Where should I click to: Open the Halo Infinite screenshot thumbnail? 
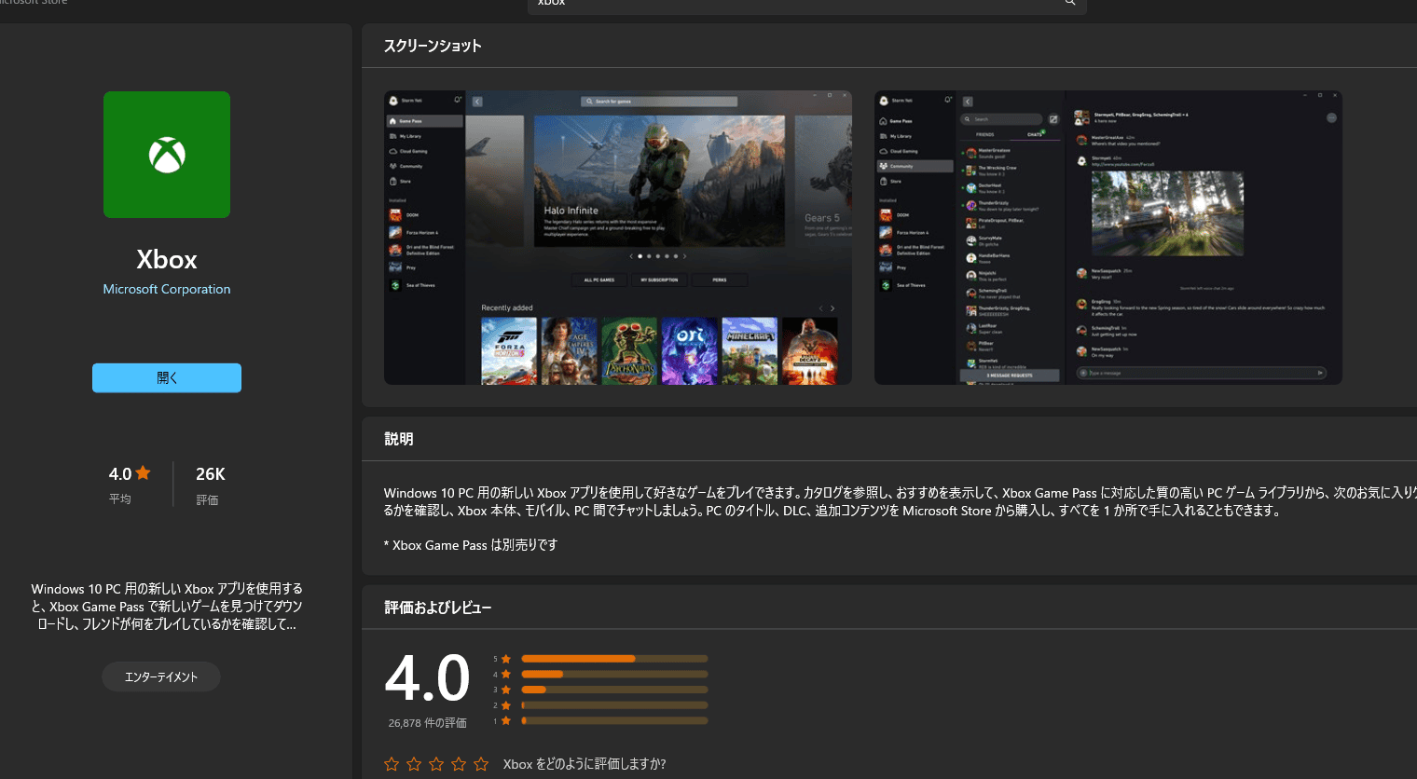tap(618, 238)
